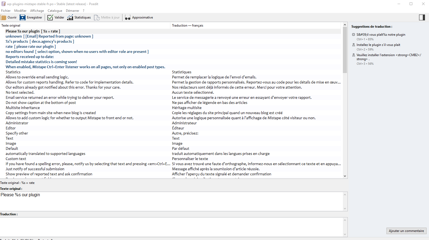Open the Fichier menu
The width and height of the screenshot is (429, 240).
(x=6, y=11)
